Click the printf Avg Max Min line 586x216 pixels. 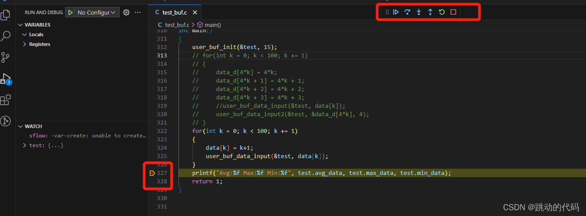pos(322,173)
